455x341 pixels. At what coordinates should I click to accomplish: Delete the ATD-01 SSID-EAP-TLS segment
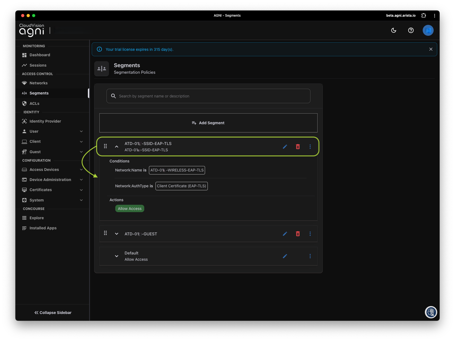point(298,147)
